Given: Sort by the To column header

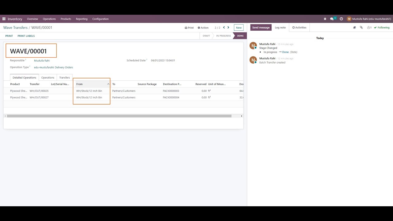Looking at the screenshot, I should point(114,84).
